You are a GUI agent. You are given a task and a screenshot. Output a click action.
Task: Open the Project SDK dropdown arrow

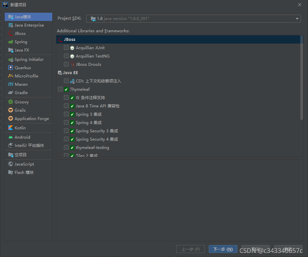(297, 19)
